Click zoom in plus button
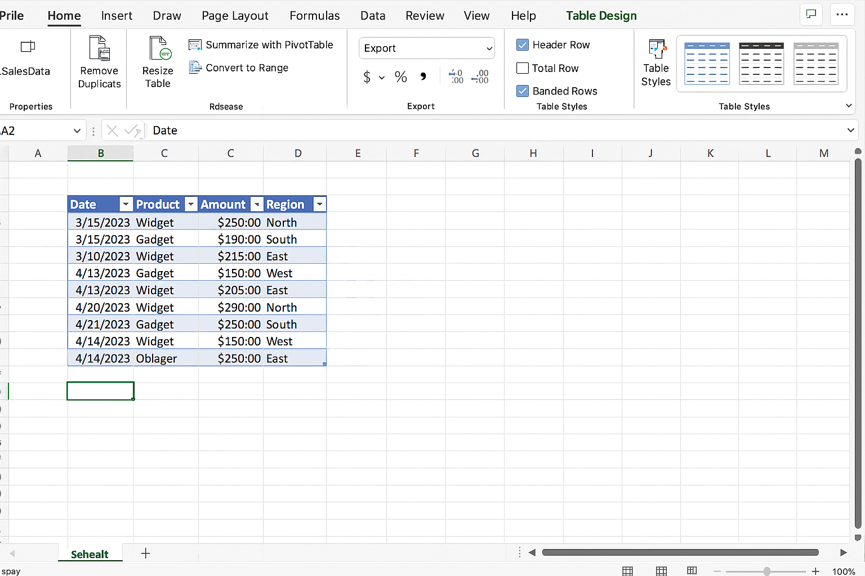865x576 pixels. pos(815,571)
